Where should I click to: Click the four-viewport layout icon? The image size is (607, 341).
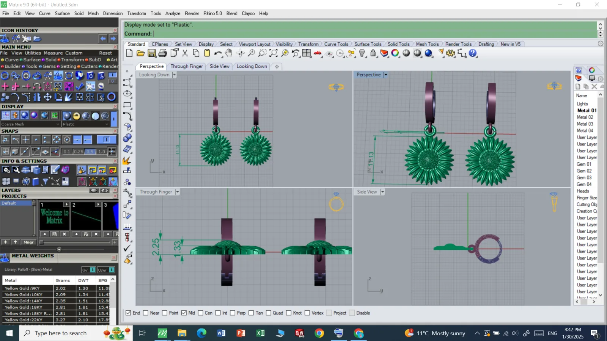pyautogui.click(x=307, y=53)
